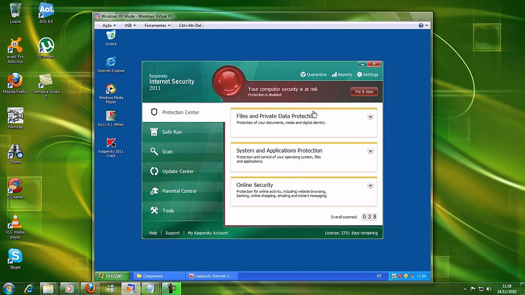Viewport: 525px width, 295px height.
Task: Select the AOL 9.5 desktop icon
Action: (x=46, y=13)
